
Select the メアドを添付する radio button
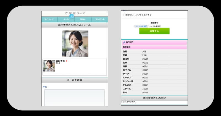(x=135, y=15)
